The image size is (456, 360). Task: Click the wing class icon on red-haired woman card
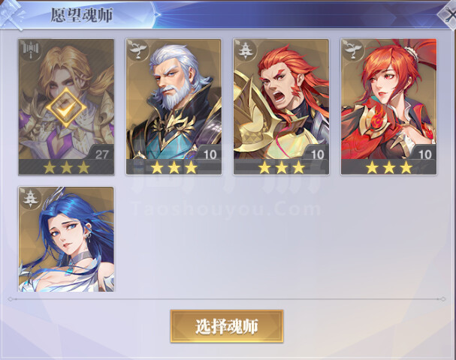point(353,50)
